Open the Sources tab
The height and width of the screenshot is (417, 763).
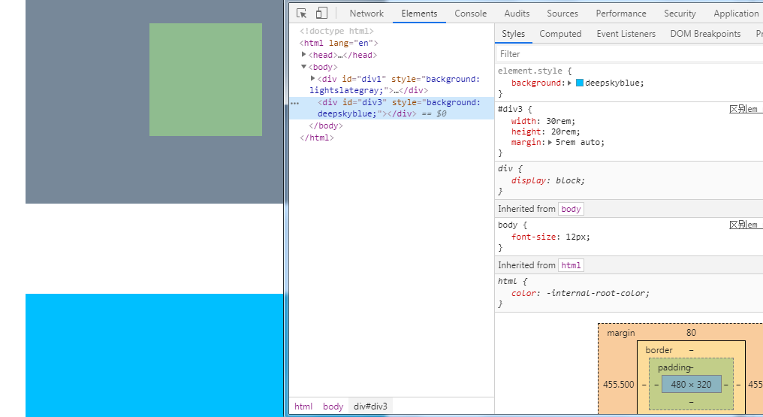click(562, 14)
